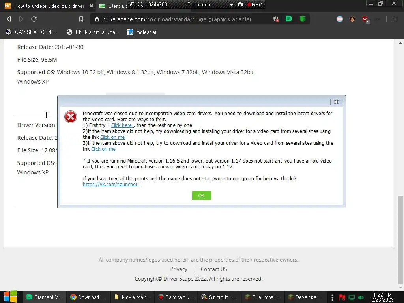Screen dimensions: 404x303
Task: Click the striped flag extension icon
Action: pyautogui.click(x=340, y=19)
